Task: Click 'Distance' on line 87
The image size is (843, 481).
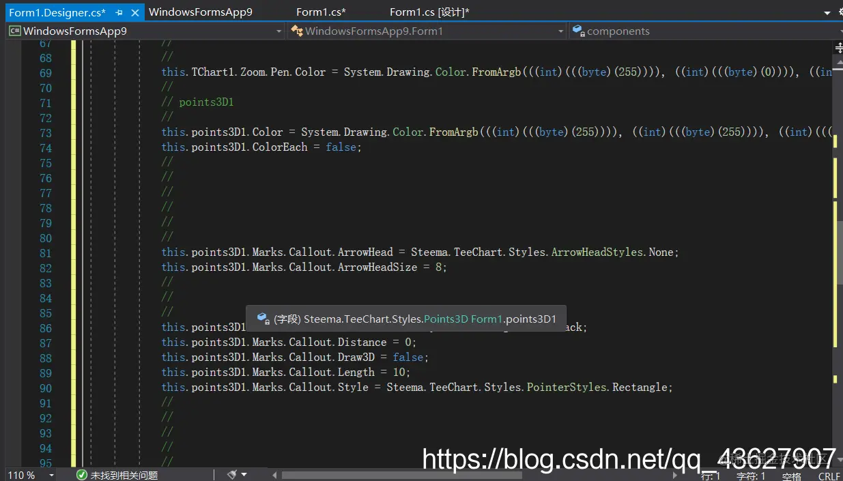Action: click(x=362, y=342)
